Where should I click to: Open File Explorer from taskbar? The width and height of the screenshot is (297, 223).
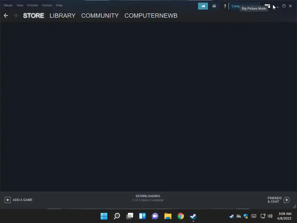pos(168,216)
